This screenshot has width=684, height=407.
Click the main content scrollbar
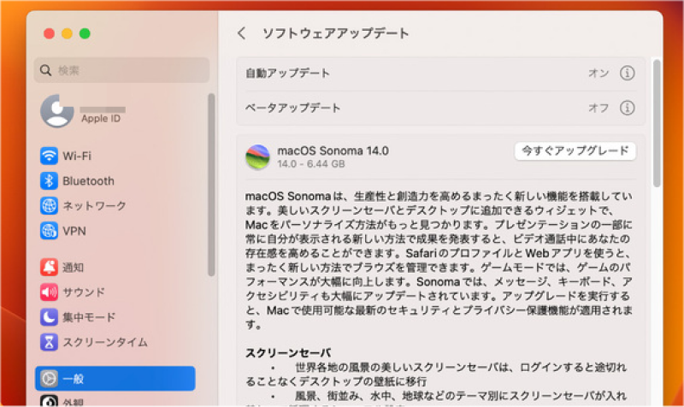[657, 123]
